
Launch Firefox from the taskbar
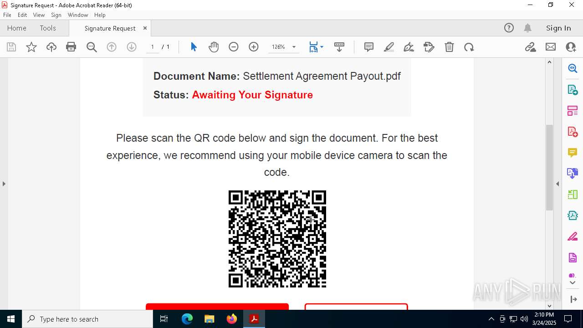(231, 319)
